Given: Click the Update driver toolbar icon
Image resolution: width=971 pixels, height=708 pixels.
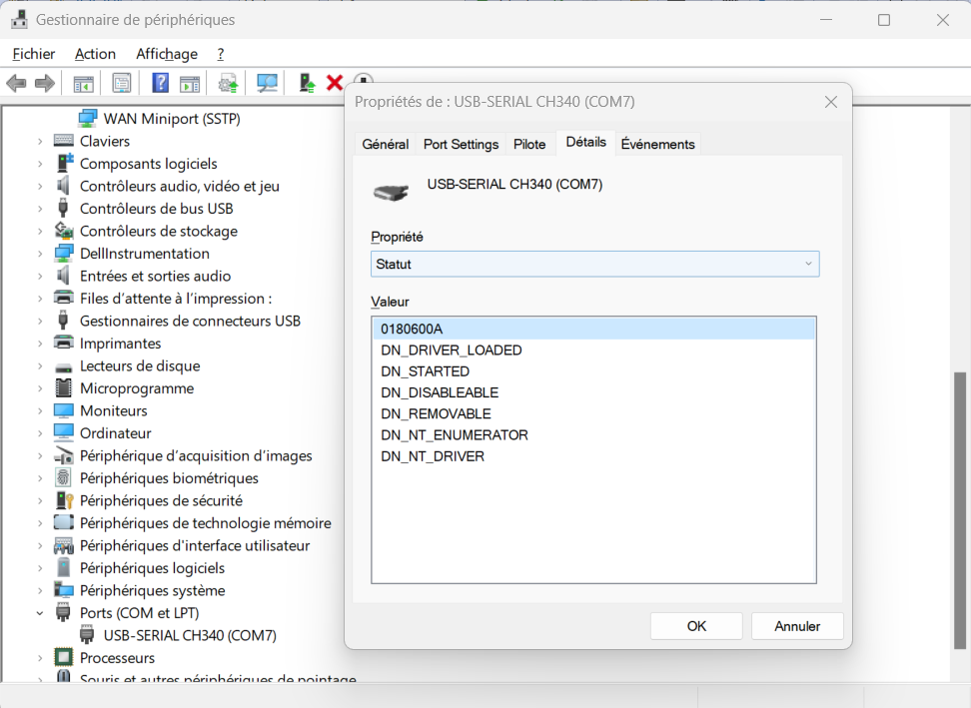Looking at the screenshot, I should tap(227, 82).
